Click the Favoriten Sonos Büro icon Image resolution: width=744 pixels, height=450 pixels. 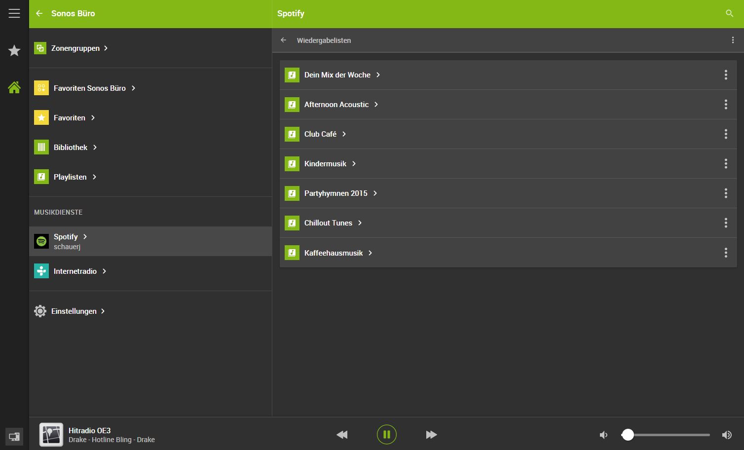coord(41,88)
